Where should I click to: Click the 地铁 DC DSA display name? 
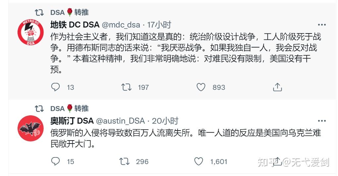click(75, 25)
